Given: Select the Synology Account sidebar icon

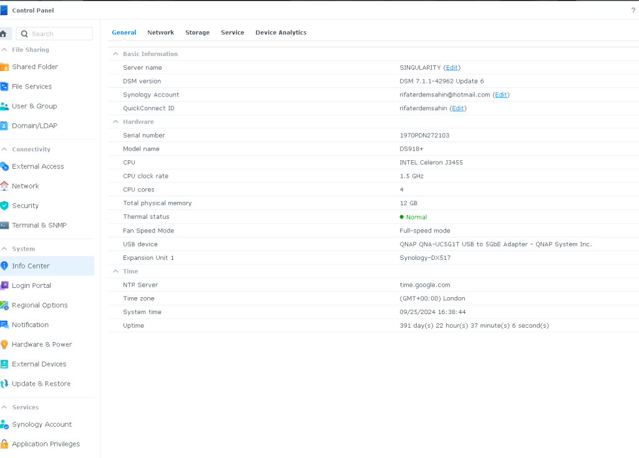Looking at the screenshot, I should 4,424.
